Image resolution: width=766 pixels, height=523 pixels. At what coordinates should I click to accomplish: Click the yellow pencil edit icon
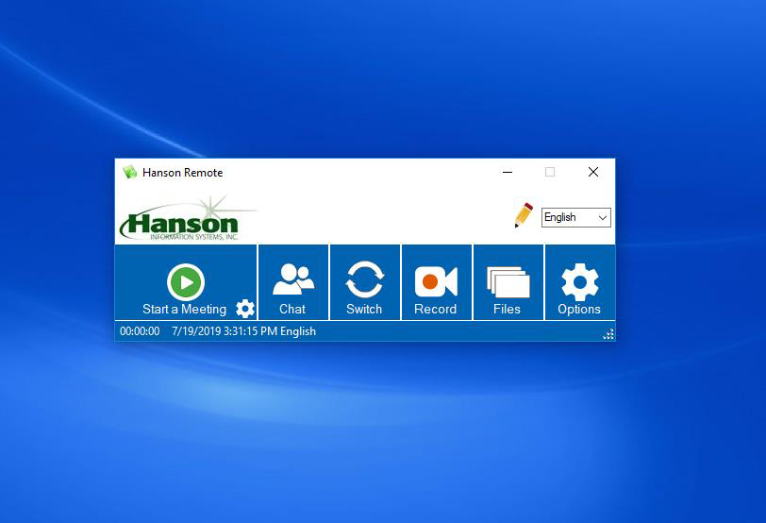pos(524,215)
